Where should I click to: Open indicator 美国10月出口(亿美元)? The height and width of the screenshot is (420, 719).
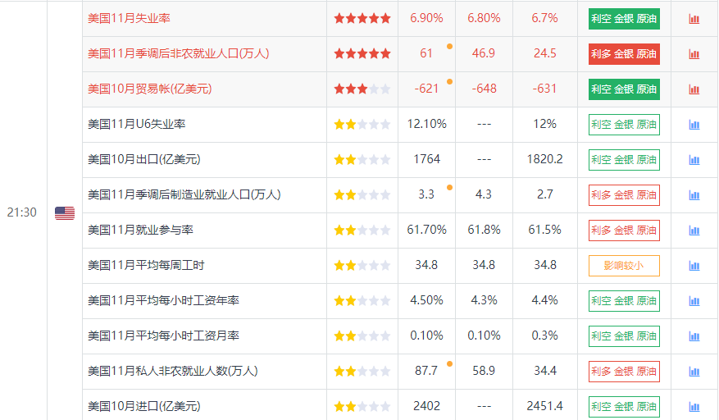pos(144,160)
